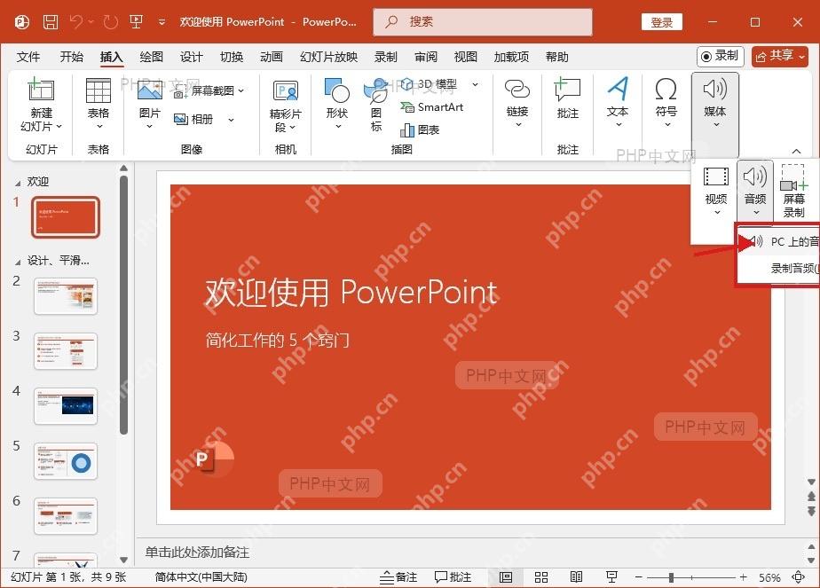Collapse the 欢迎 section in the slide panel
820x588 pixels.
tap(18, 183)
